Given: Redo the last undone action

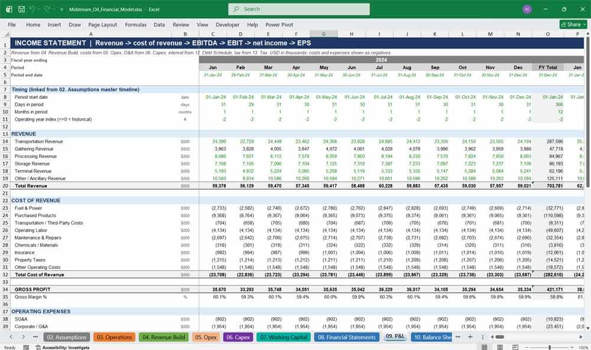Looking at the screenshot, I should tap(47, 9).
